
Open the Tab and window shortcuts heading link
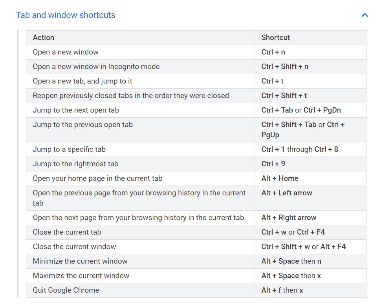(65, 15)
